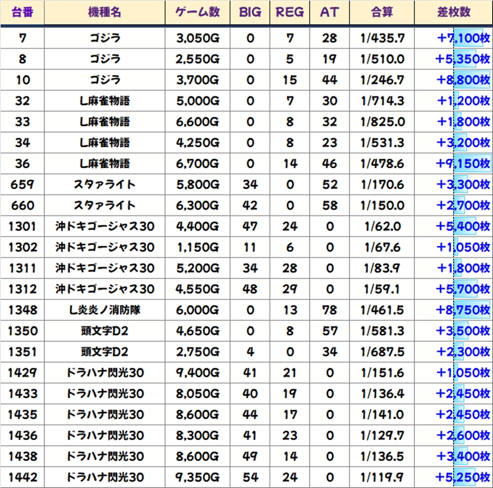This screenshot has height=488, width=493.
Task: Click the 合算 column header
Action: pos(382,12)
